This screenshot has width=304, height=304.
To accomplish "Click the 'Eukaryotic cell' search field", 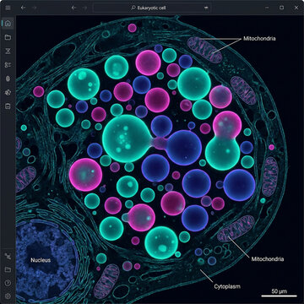I will [x=152, y=8].
